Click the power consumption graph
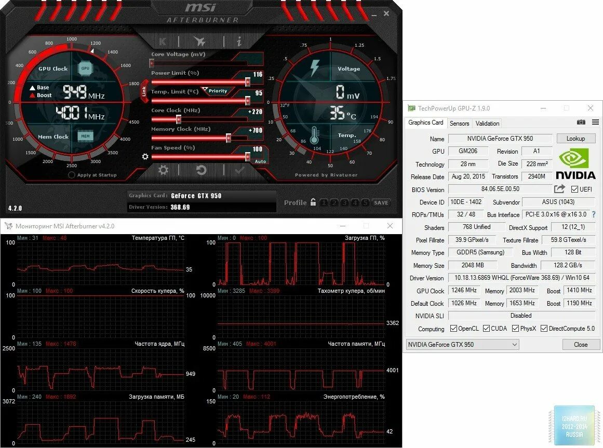 pos(301,423)
